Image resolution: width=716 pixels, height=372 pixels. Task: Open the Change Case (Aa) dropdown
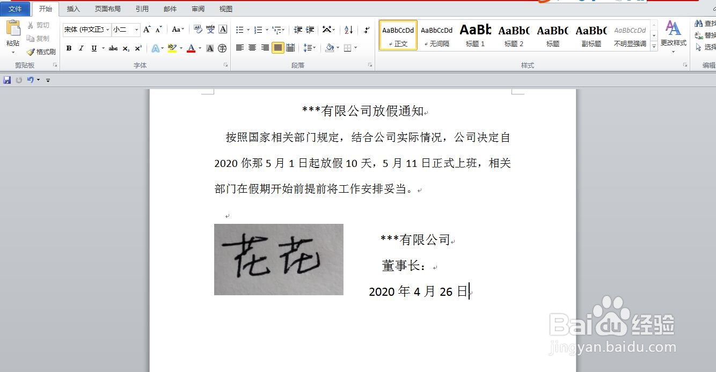click(178, 30)
